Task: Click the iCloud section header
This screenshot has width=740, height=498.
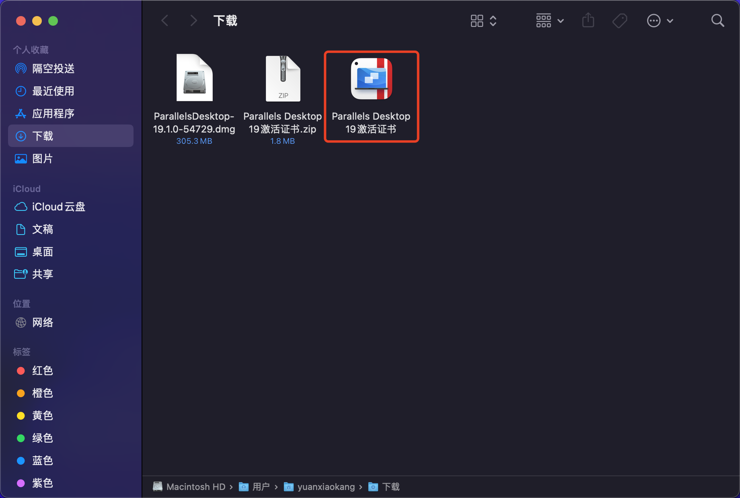Action: [27, 189]
